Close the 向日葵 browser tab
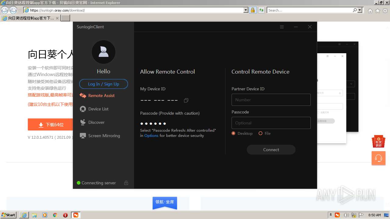Screen dimensions: 390x219 click(x=57, y=18)
